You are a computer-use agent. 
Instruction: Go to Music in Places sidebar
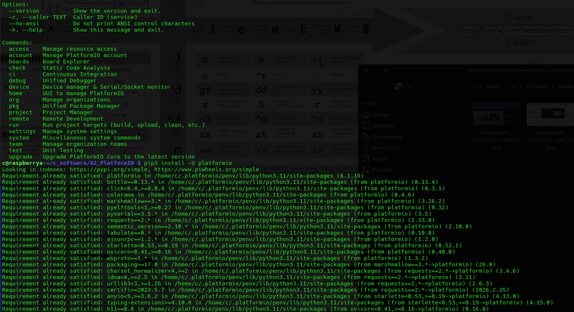366,159
